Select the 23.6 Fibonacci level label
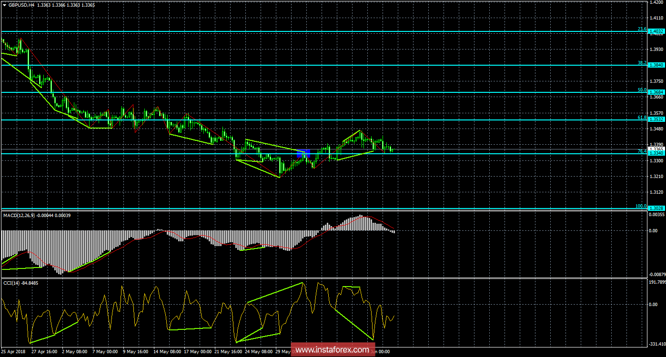 (x=642, y=29)
